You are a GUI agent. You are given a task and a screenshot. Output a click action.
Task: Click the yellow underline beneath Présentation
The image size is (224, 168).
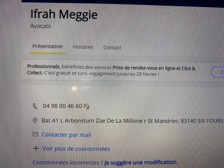coord(48,53)
